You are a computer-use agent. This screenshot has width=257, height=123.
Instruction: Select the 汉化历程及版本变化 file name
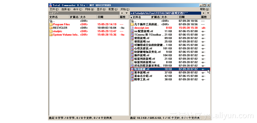(x=148, y=66)
